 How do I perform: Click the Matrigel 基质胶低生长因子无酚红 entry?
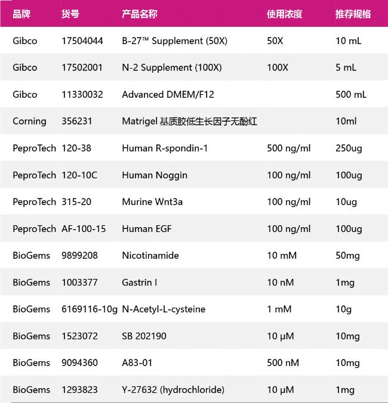point(189,122)
